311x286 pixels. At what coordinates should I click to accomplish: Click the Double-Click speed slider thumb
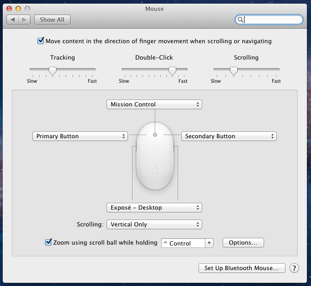pos(172,71)
